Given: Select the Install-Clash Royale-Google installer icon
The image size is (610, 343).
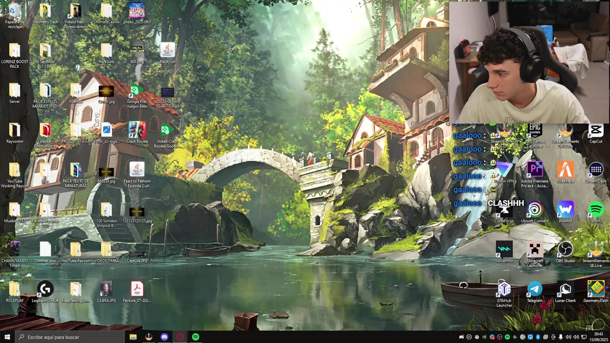Looking at the screenshot, I should [167, 135].
